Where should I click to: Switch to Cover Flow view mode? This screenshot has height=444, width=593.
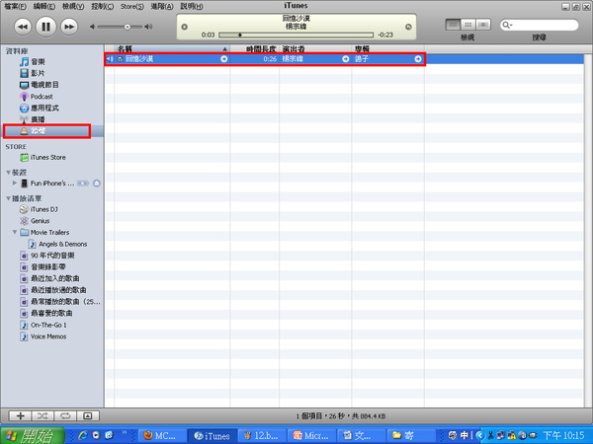(x=483, y=25)
